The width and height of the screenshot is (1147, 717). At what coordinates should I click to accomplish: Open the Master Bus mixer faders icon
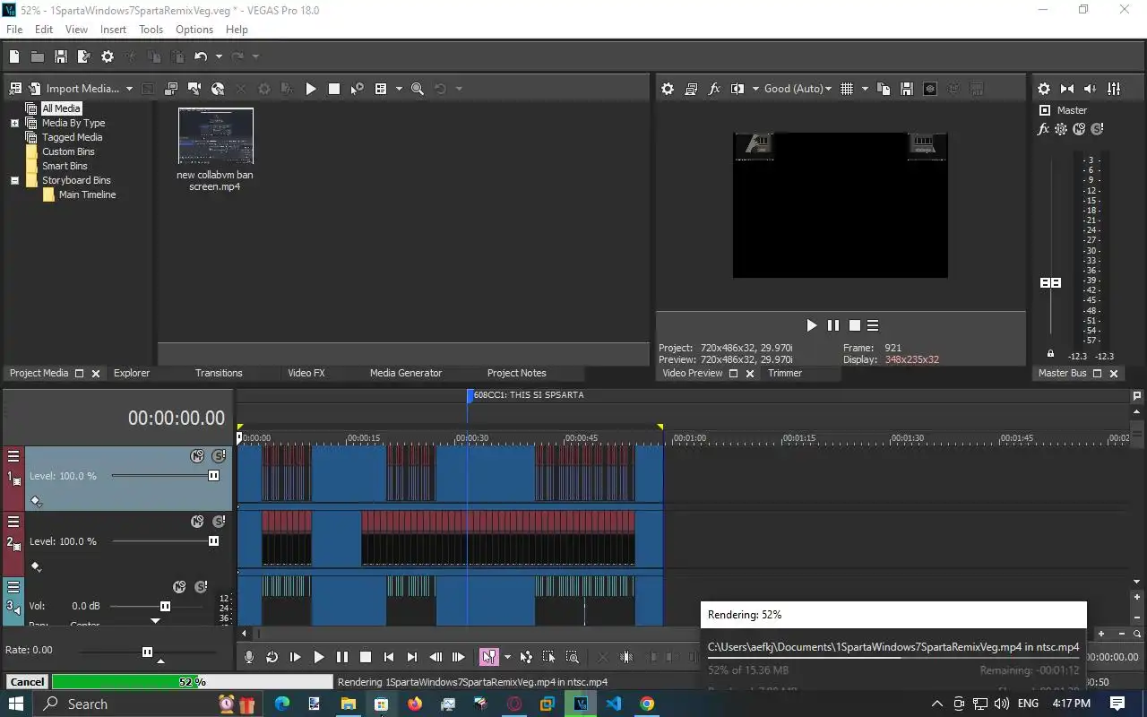click(x=1114, y=89)
